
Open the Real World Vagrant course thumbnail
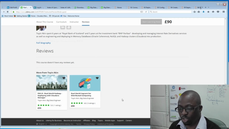tap(85, 83)
